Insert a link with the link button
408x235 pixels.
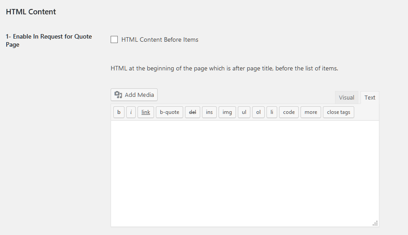click(x=146, y=112)
